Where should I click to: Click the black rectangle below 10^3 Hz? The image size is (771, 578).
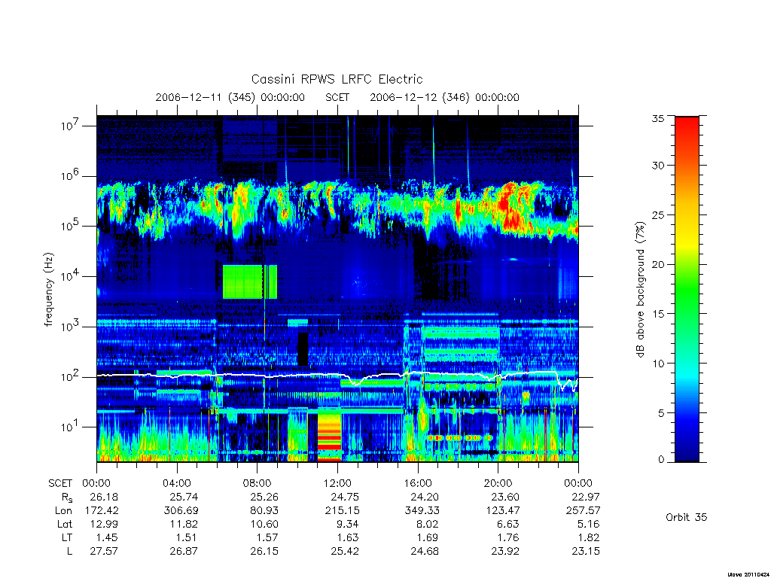[303, 348]
